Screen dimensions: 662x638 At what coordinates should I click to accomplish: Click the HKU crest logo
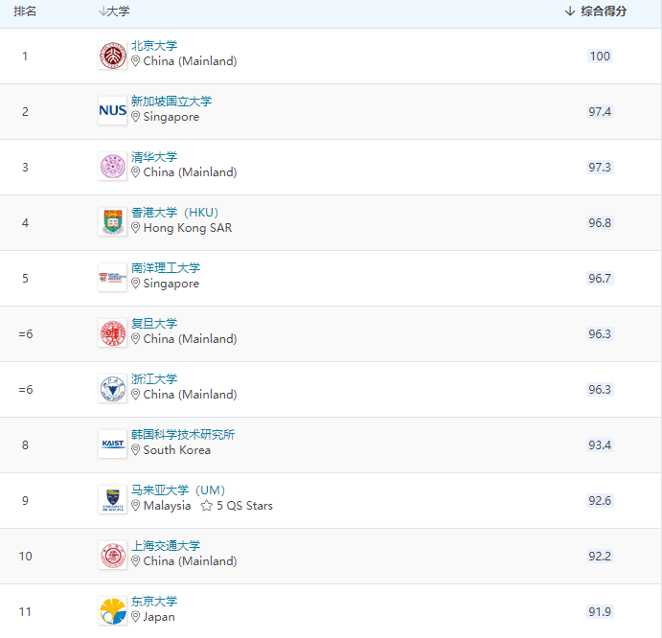click(x=112, y=222)
